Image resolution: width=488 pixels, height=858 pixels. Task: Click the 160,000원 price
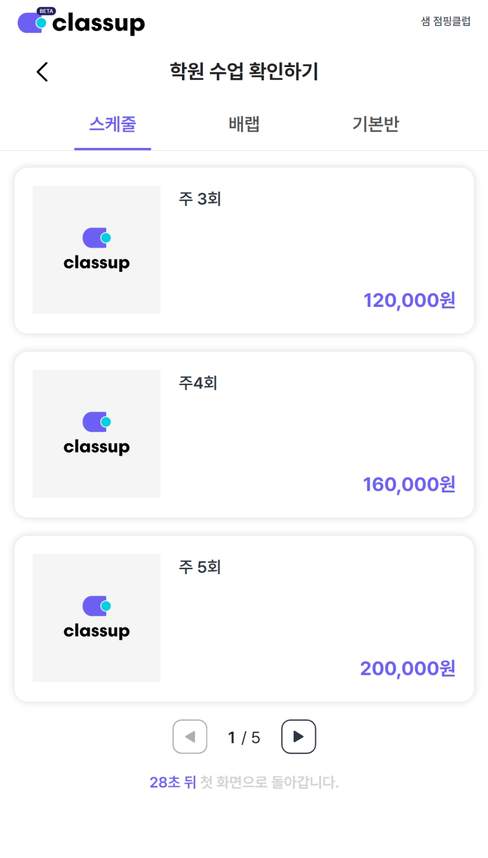pos(409,484)
